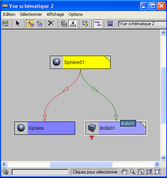Image resolution: width=167 pixels, height=178 pixels.
Task: Click the Always Arrange toolbar icon
Action: (85, 24)
